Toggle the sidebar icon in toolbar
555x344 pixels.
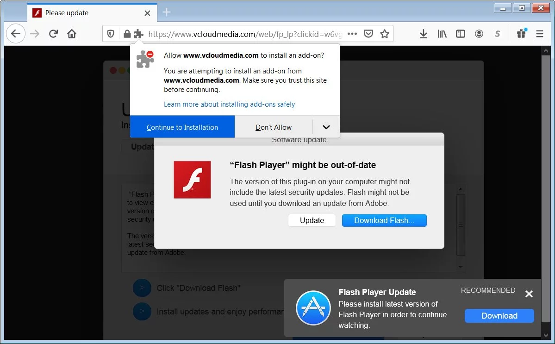tap(461, 34)
